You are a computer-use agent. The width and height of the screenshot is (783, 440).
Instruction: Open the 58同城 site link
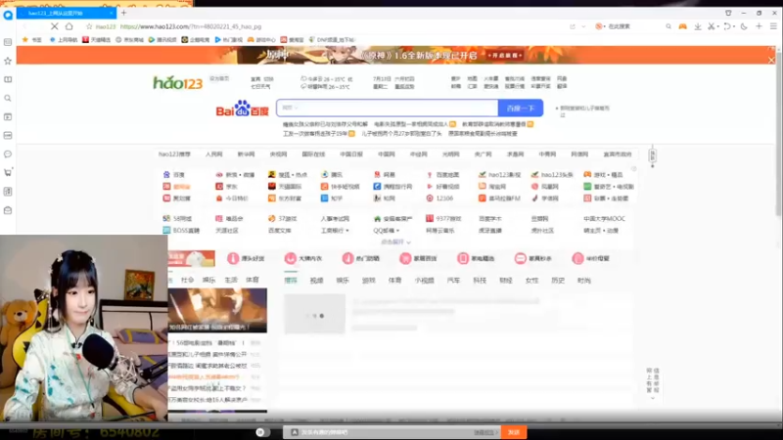tap(177, 218)
